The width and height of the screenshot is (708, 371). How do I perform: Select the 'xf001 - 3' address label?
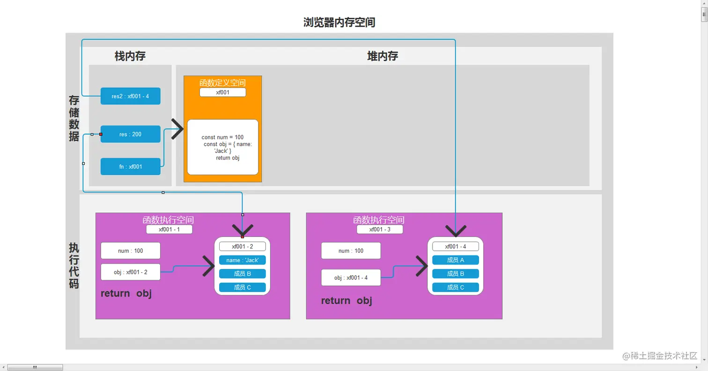[380, 229]
